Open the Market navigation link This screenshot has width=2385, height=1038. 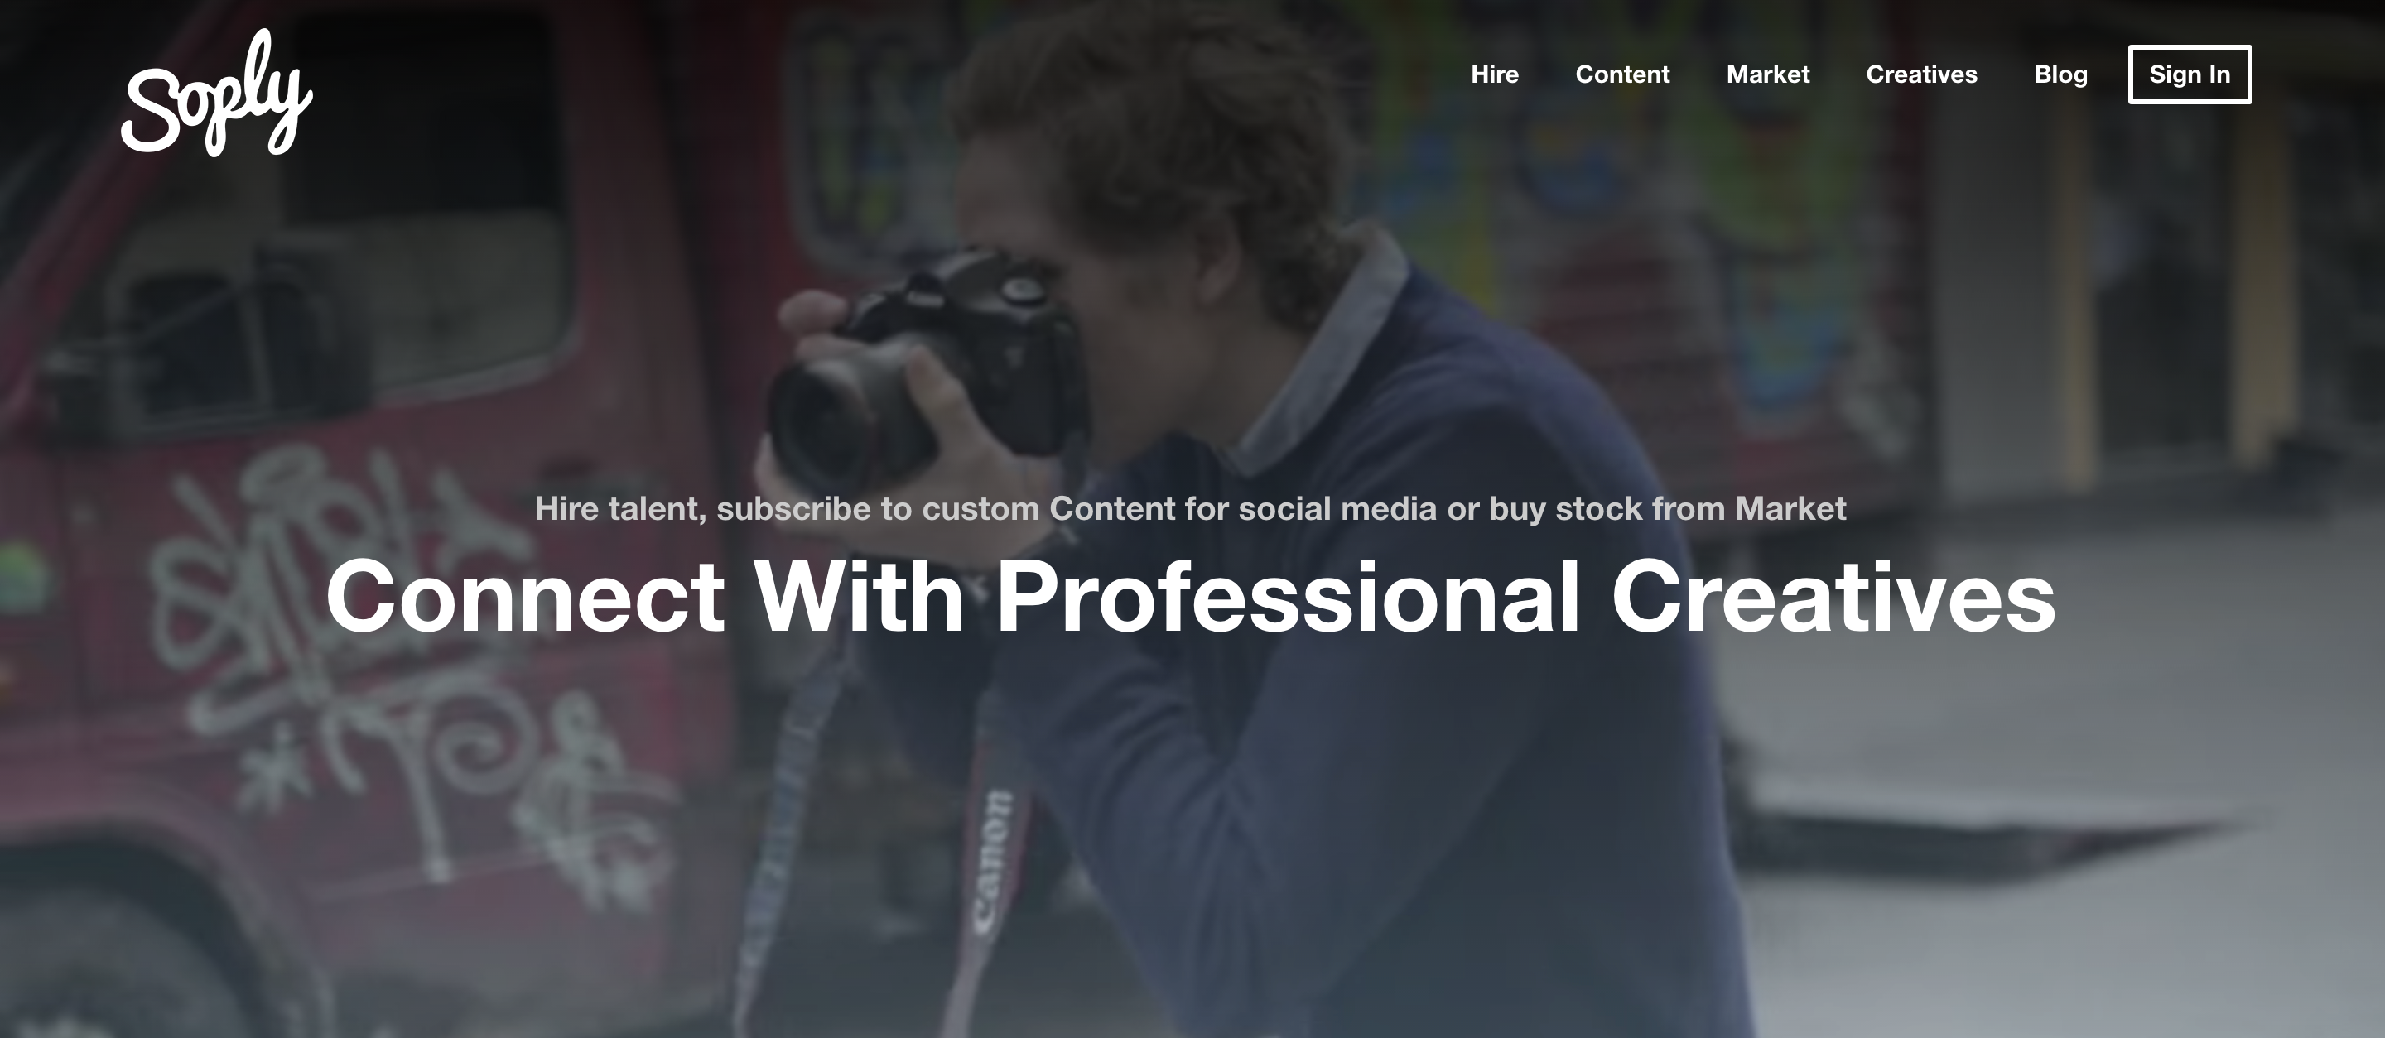click(1767, 75)
